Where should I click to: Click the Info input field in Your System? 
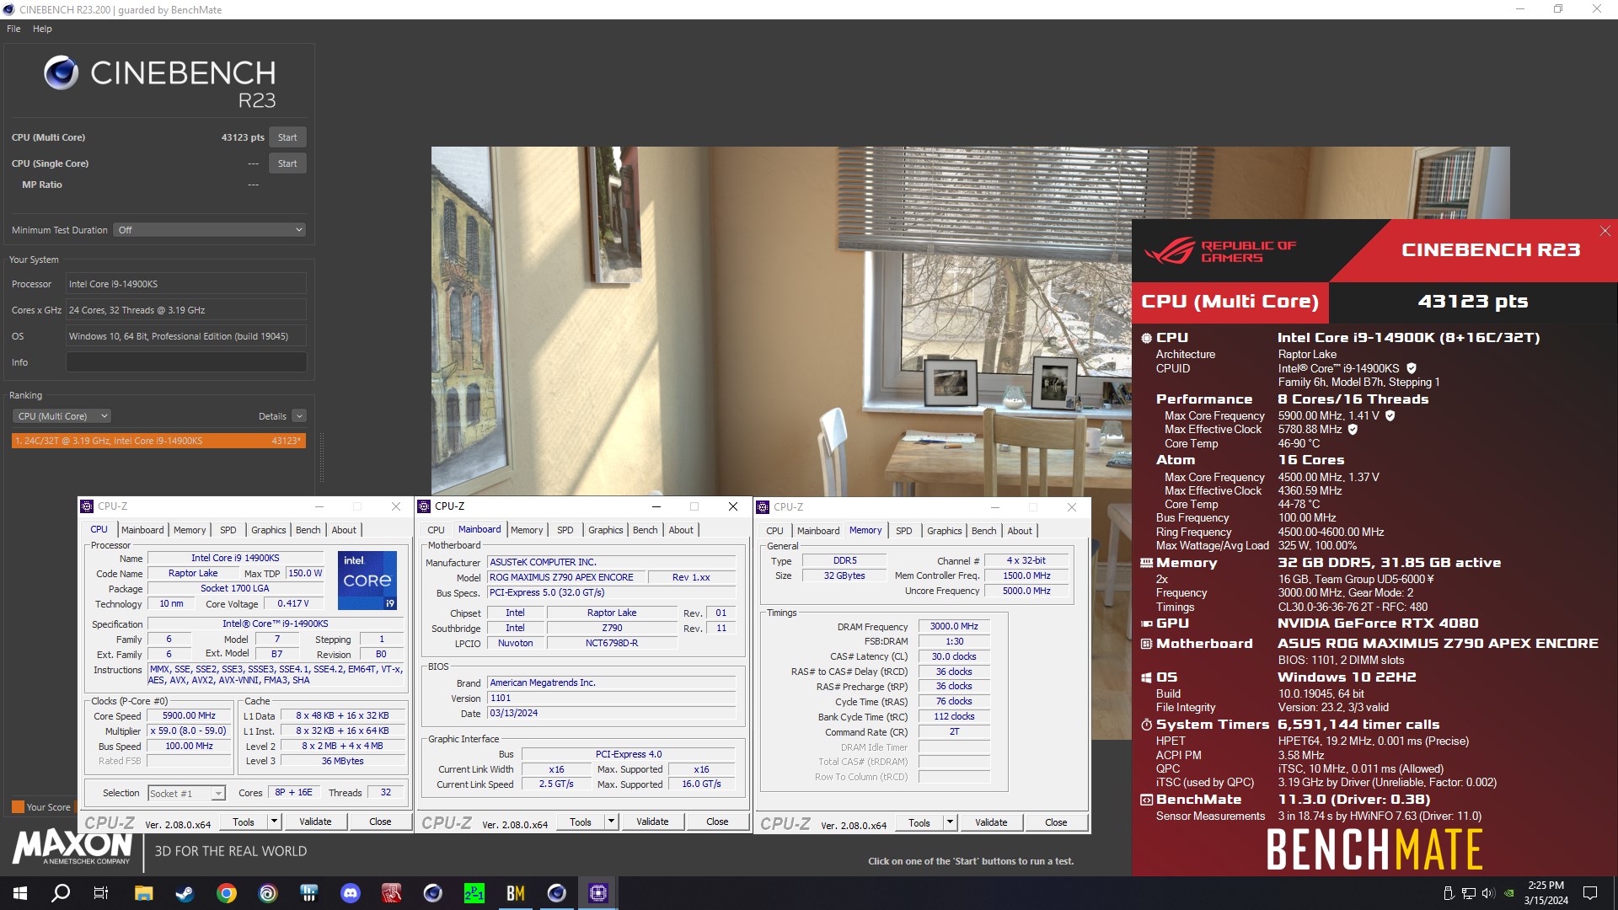point(186,362)
